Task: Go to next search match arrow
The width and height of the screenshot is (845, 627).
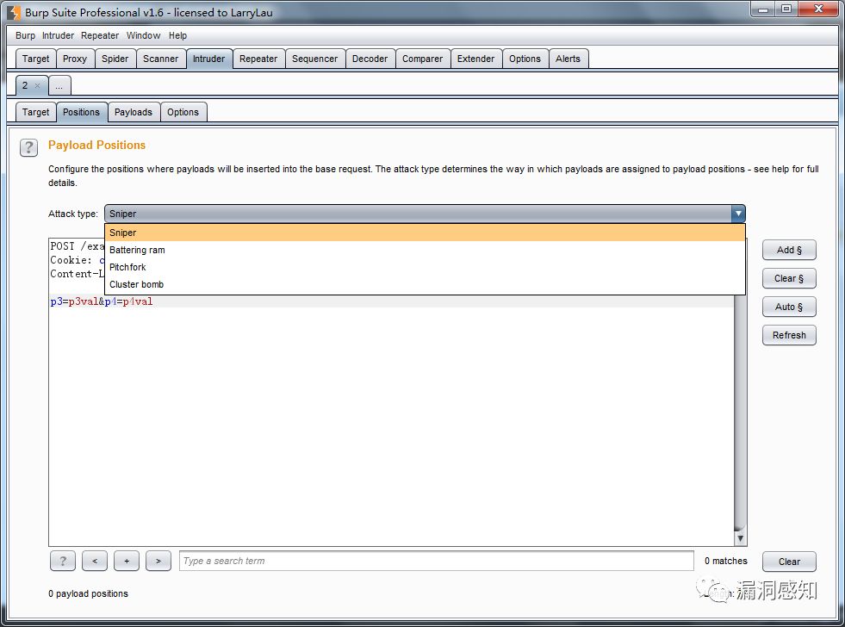Action: pyautogui.click(x=158, y=561)
